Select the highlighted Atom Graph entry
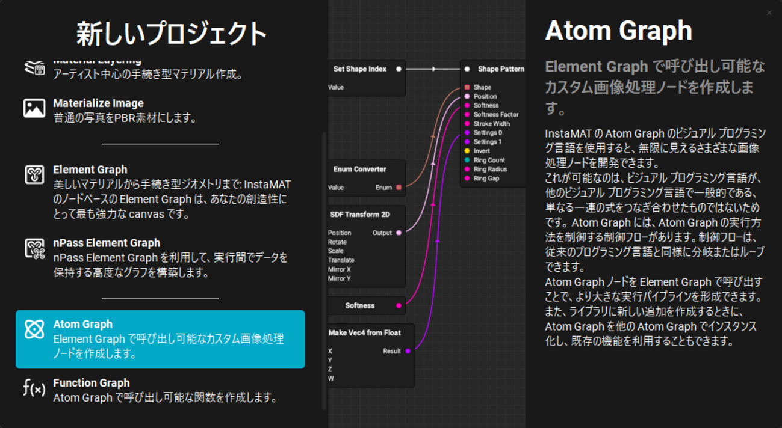This screenshot has width=782, height=428. 160,339
